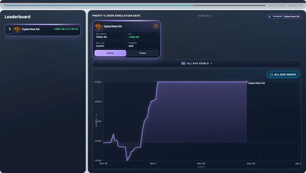
Task: Click the Primary CyberVest EA badge
Action: 284,16
